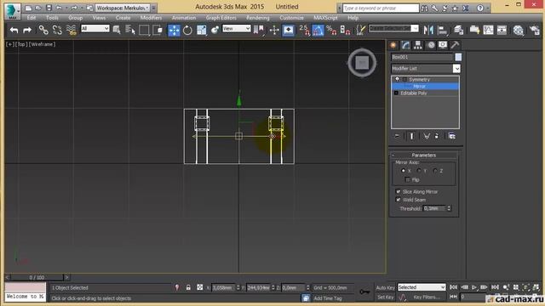
Task: Open the Customize menu
Action: point(291,18)
